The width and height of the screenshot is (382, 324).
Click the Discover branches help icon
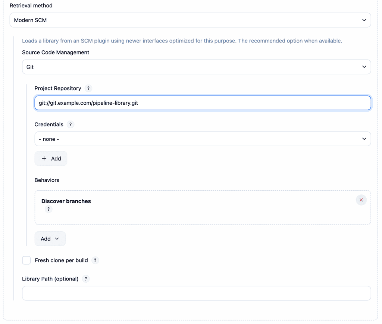[48, 209]
